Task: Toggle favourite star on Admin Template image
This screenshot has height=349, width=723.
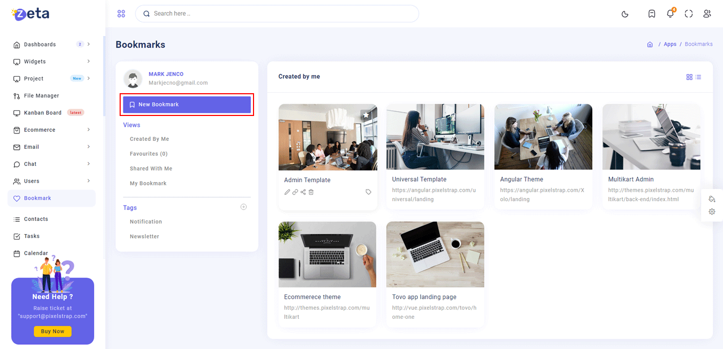Action: (366, 115)
